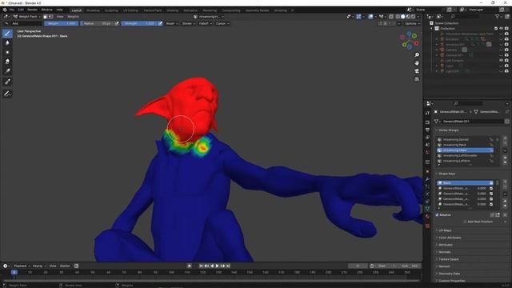Screen dimensions: 512x288
Task: Adjust the brush Strength slider
Action: (x=139, y=23)
